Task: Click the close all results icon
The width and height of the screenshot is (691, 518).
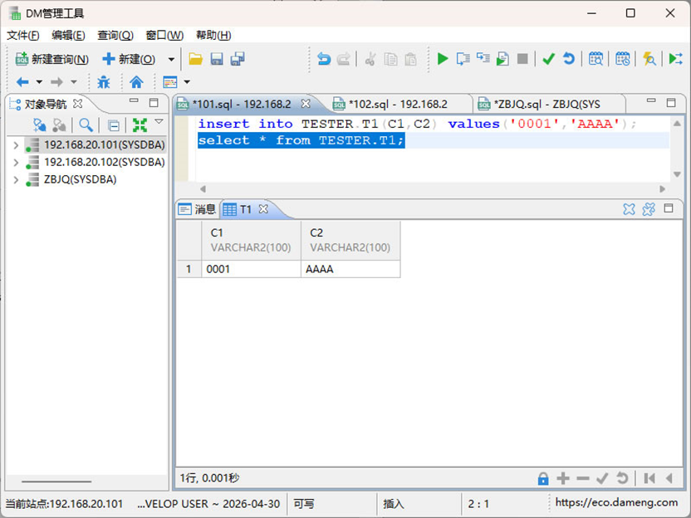Action: point(649,209)
